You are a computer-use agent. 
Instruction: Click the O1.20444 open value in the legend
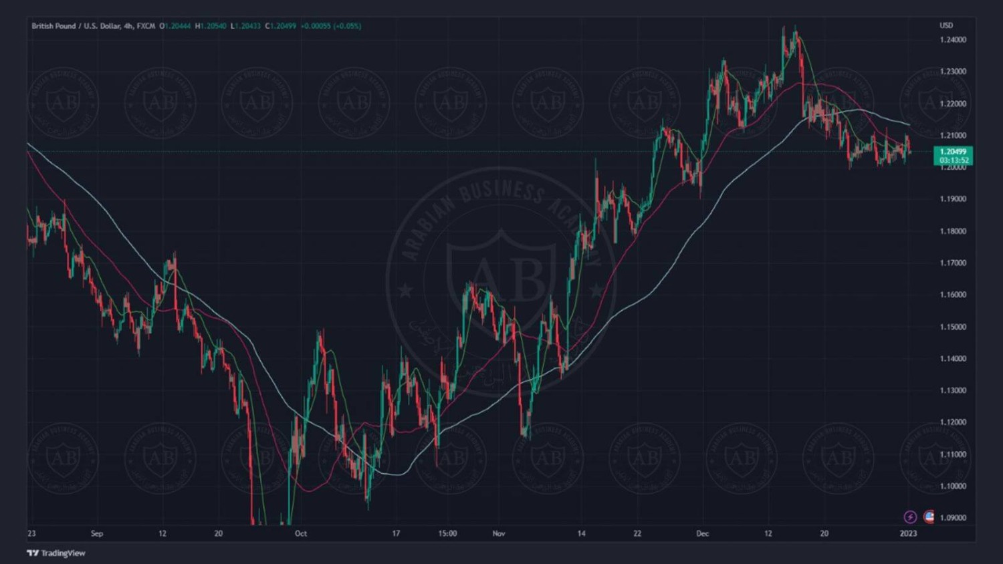(175, 26)
